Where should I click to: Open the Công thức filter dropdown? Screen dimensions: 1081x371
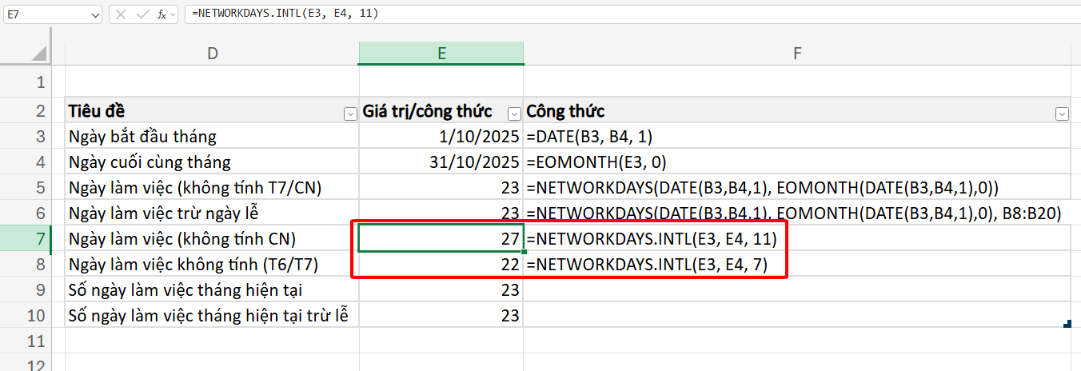coord(1062,114)
